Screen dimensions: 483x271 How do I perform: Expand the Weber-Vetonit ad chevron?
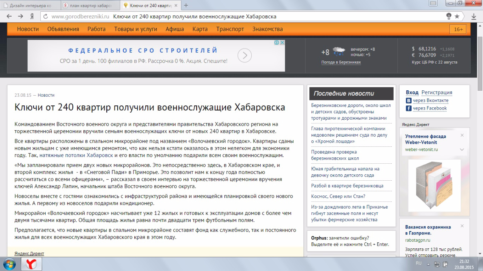coord(462,149)
